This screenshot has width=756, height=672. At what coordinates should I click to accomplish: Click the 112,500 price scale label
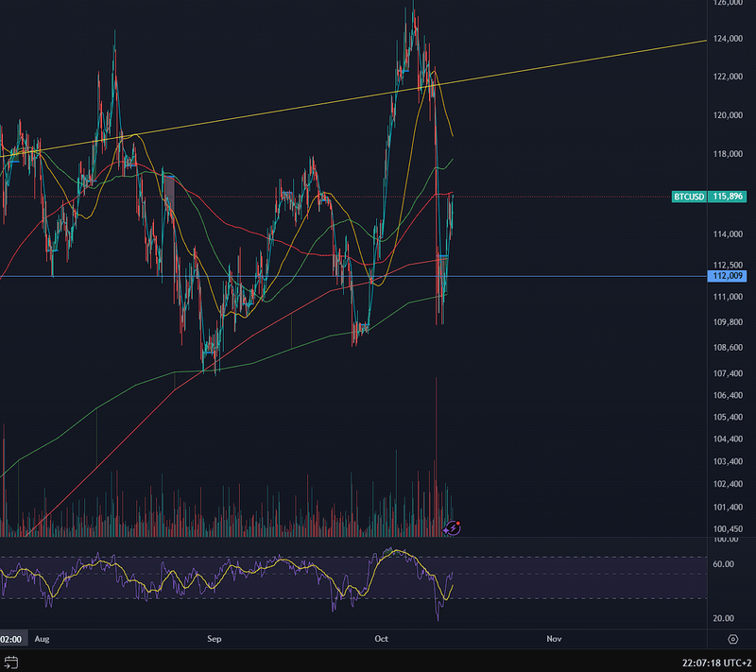click(728, 266)
